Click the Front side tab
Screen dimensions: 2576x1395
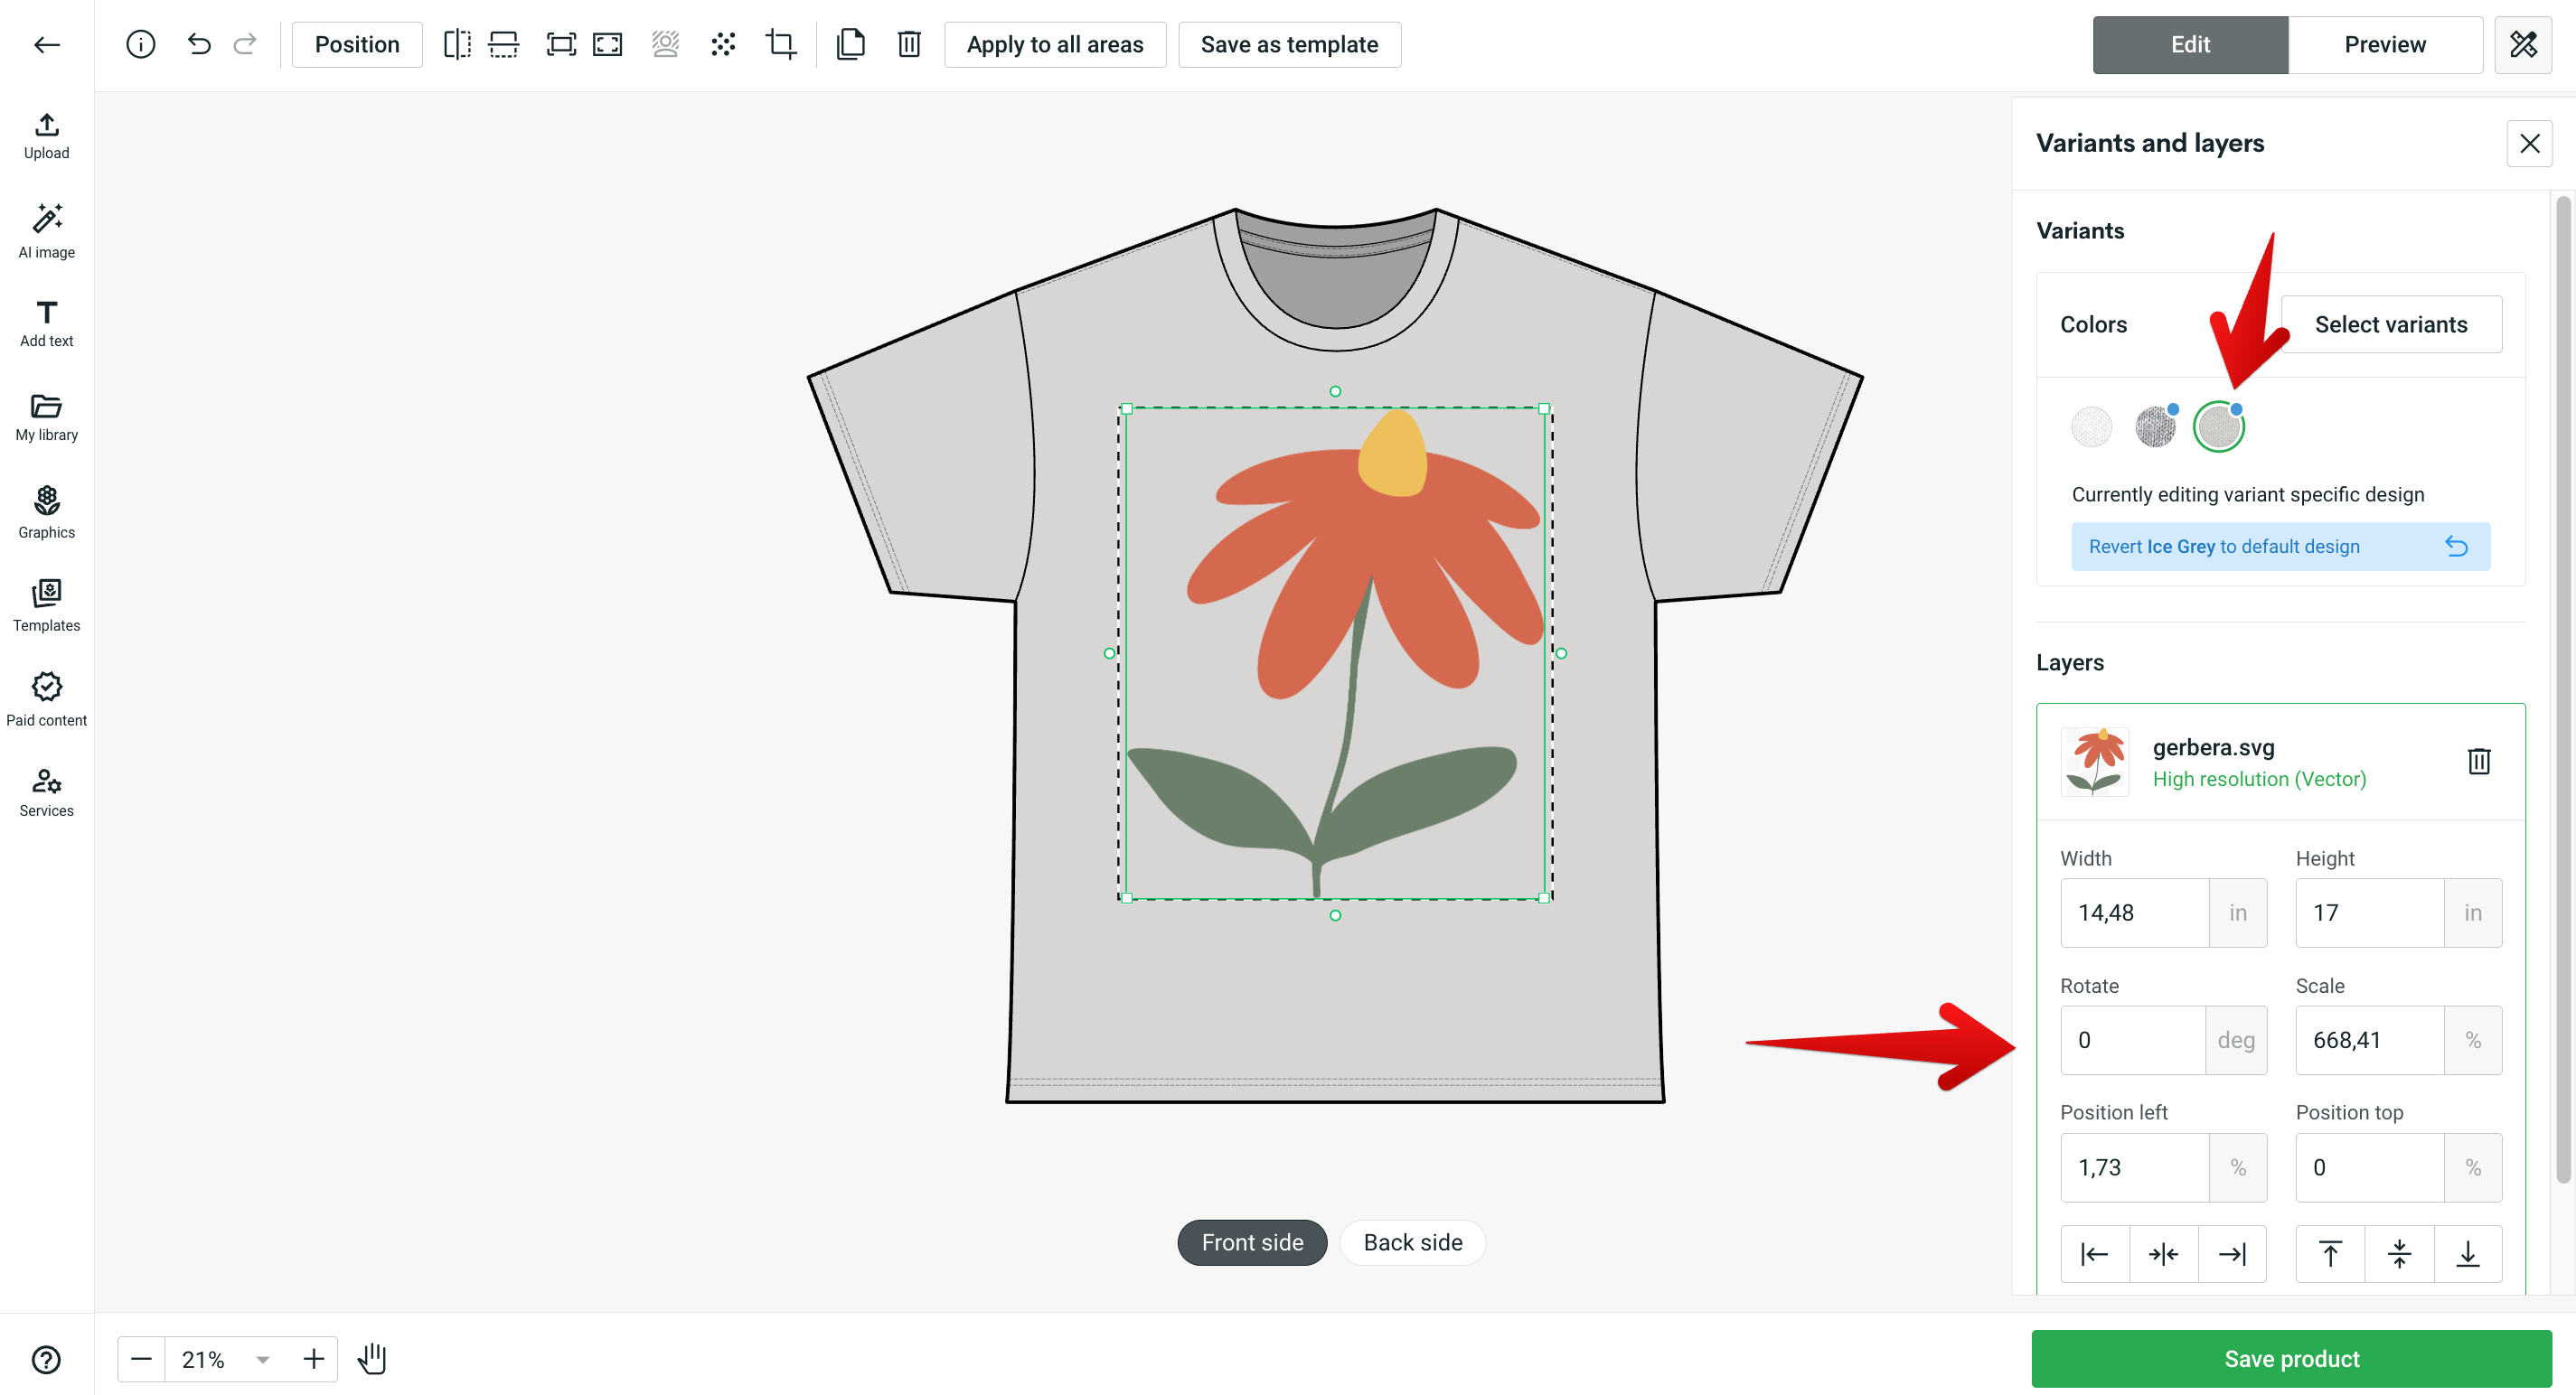[x=1251, y=1242]
